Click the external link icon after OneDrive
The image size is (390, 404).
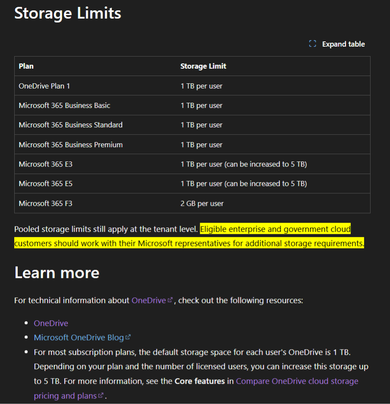click(170, 300)
